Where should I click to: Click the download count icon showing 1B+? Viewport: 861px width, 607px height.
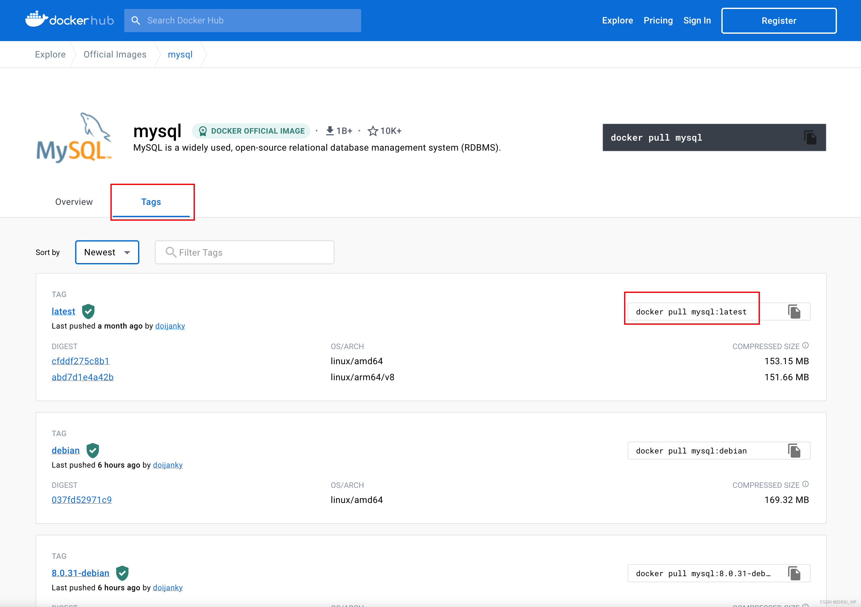330,131
